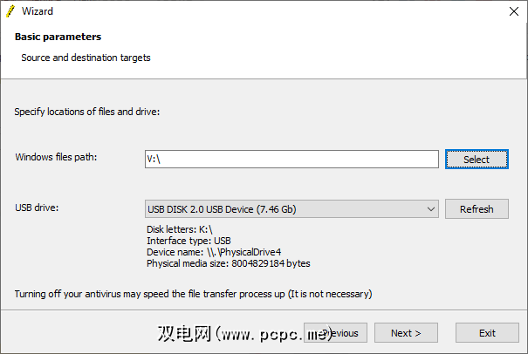Click the Physical media size line

(x=228, y=263)
